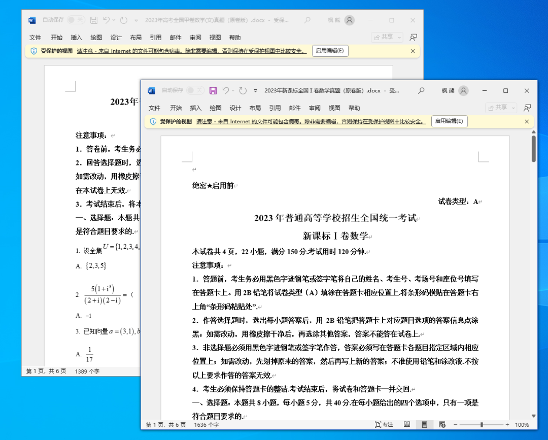The height and width of the screenshot is (440, 548).
Task: Click the 100% zoom level in the status bar
Action: [522, 425]
